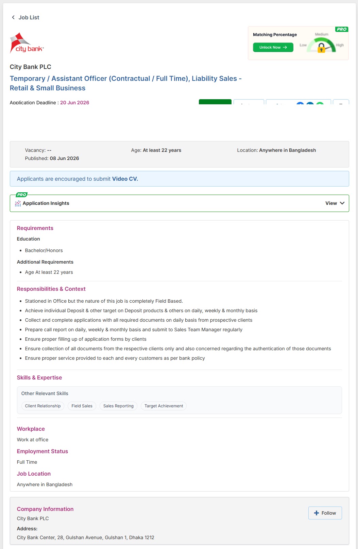Click the Matching Percentage gauge graphic

[321, 44]
